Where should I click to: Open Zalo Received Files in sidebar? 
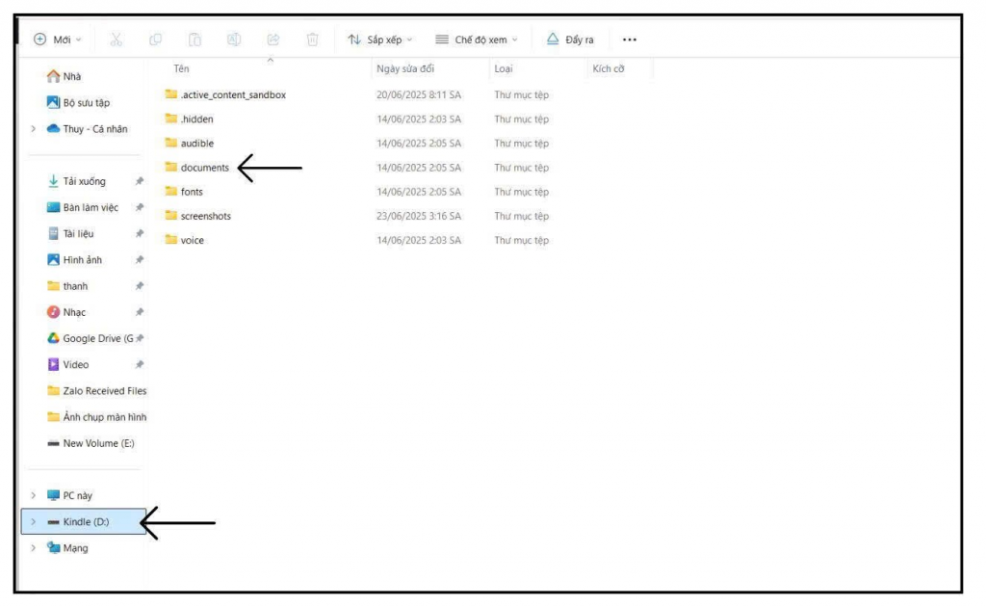pos(97,390)
